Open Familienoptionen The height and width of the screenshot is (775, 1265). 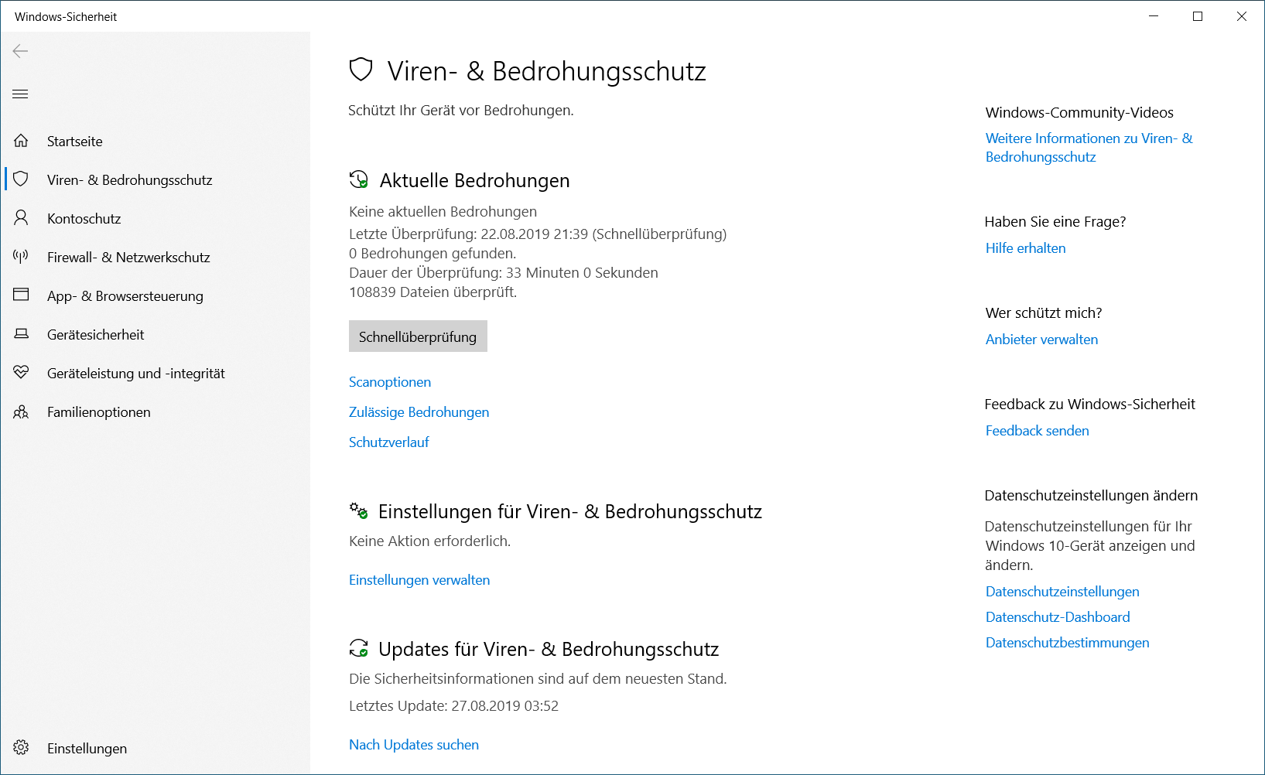155,411
